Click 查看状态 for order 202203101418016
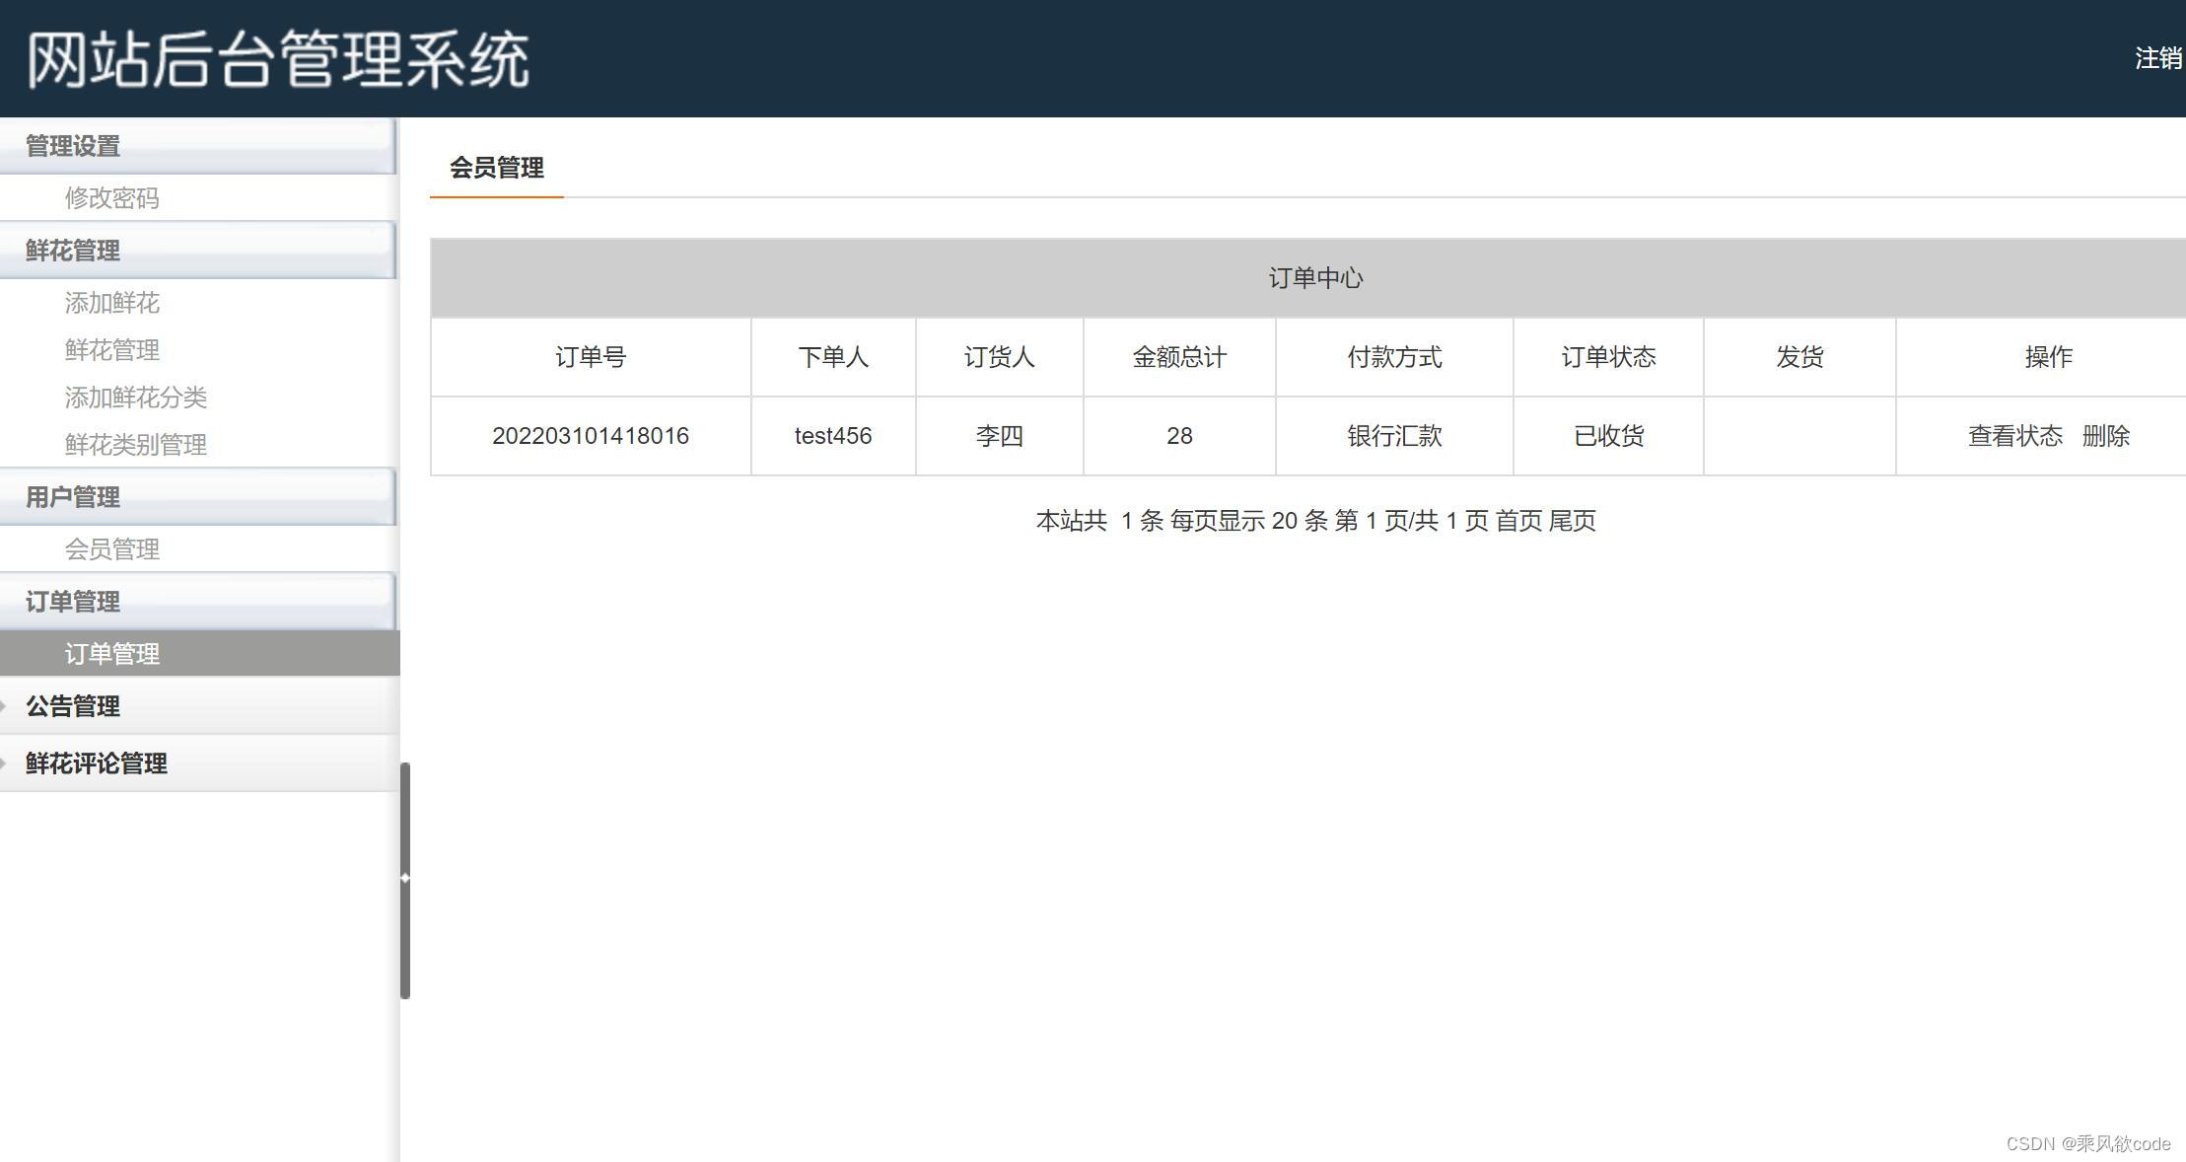This screenshot has height=1162, width=2186. (2014, 436)
